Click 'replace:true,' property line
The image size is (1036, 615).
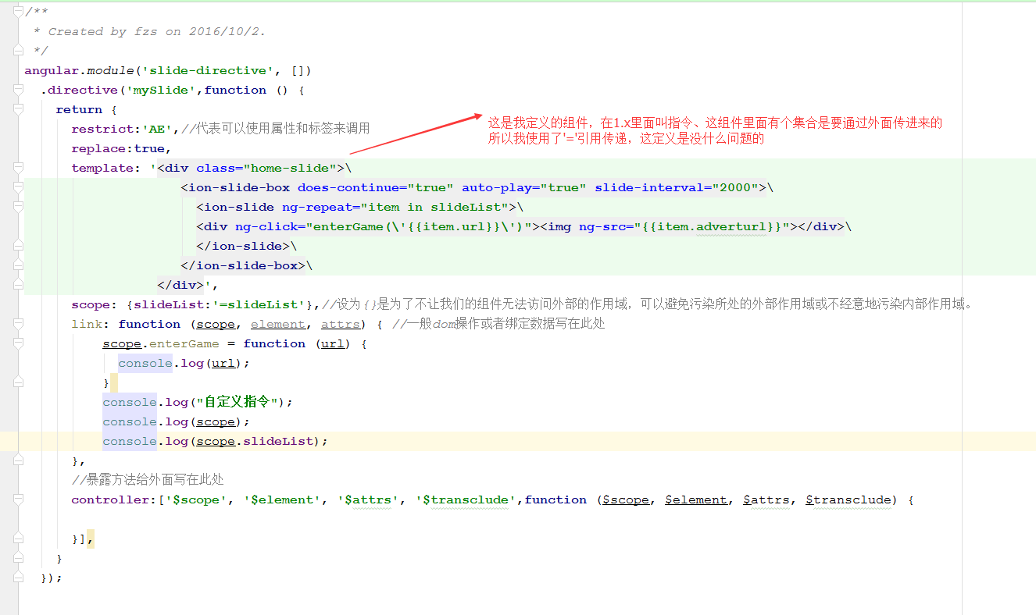121,148
